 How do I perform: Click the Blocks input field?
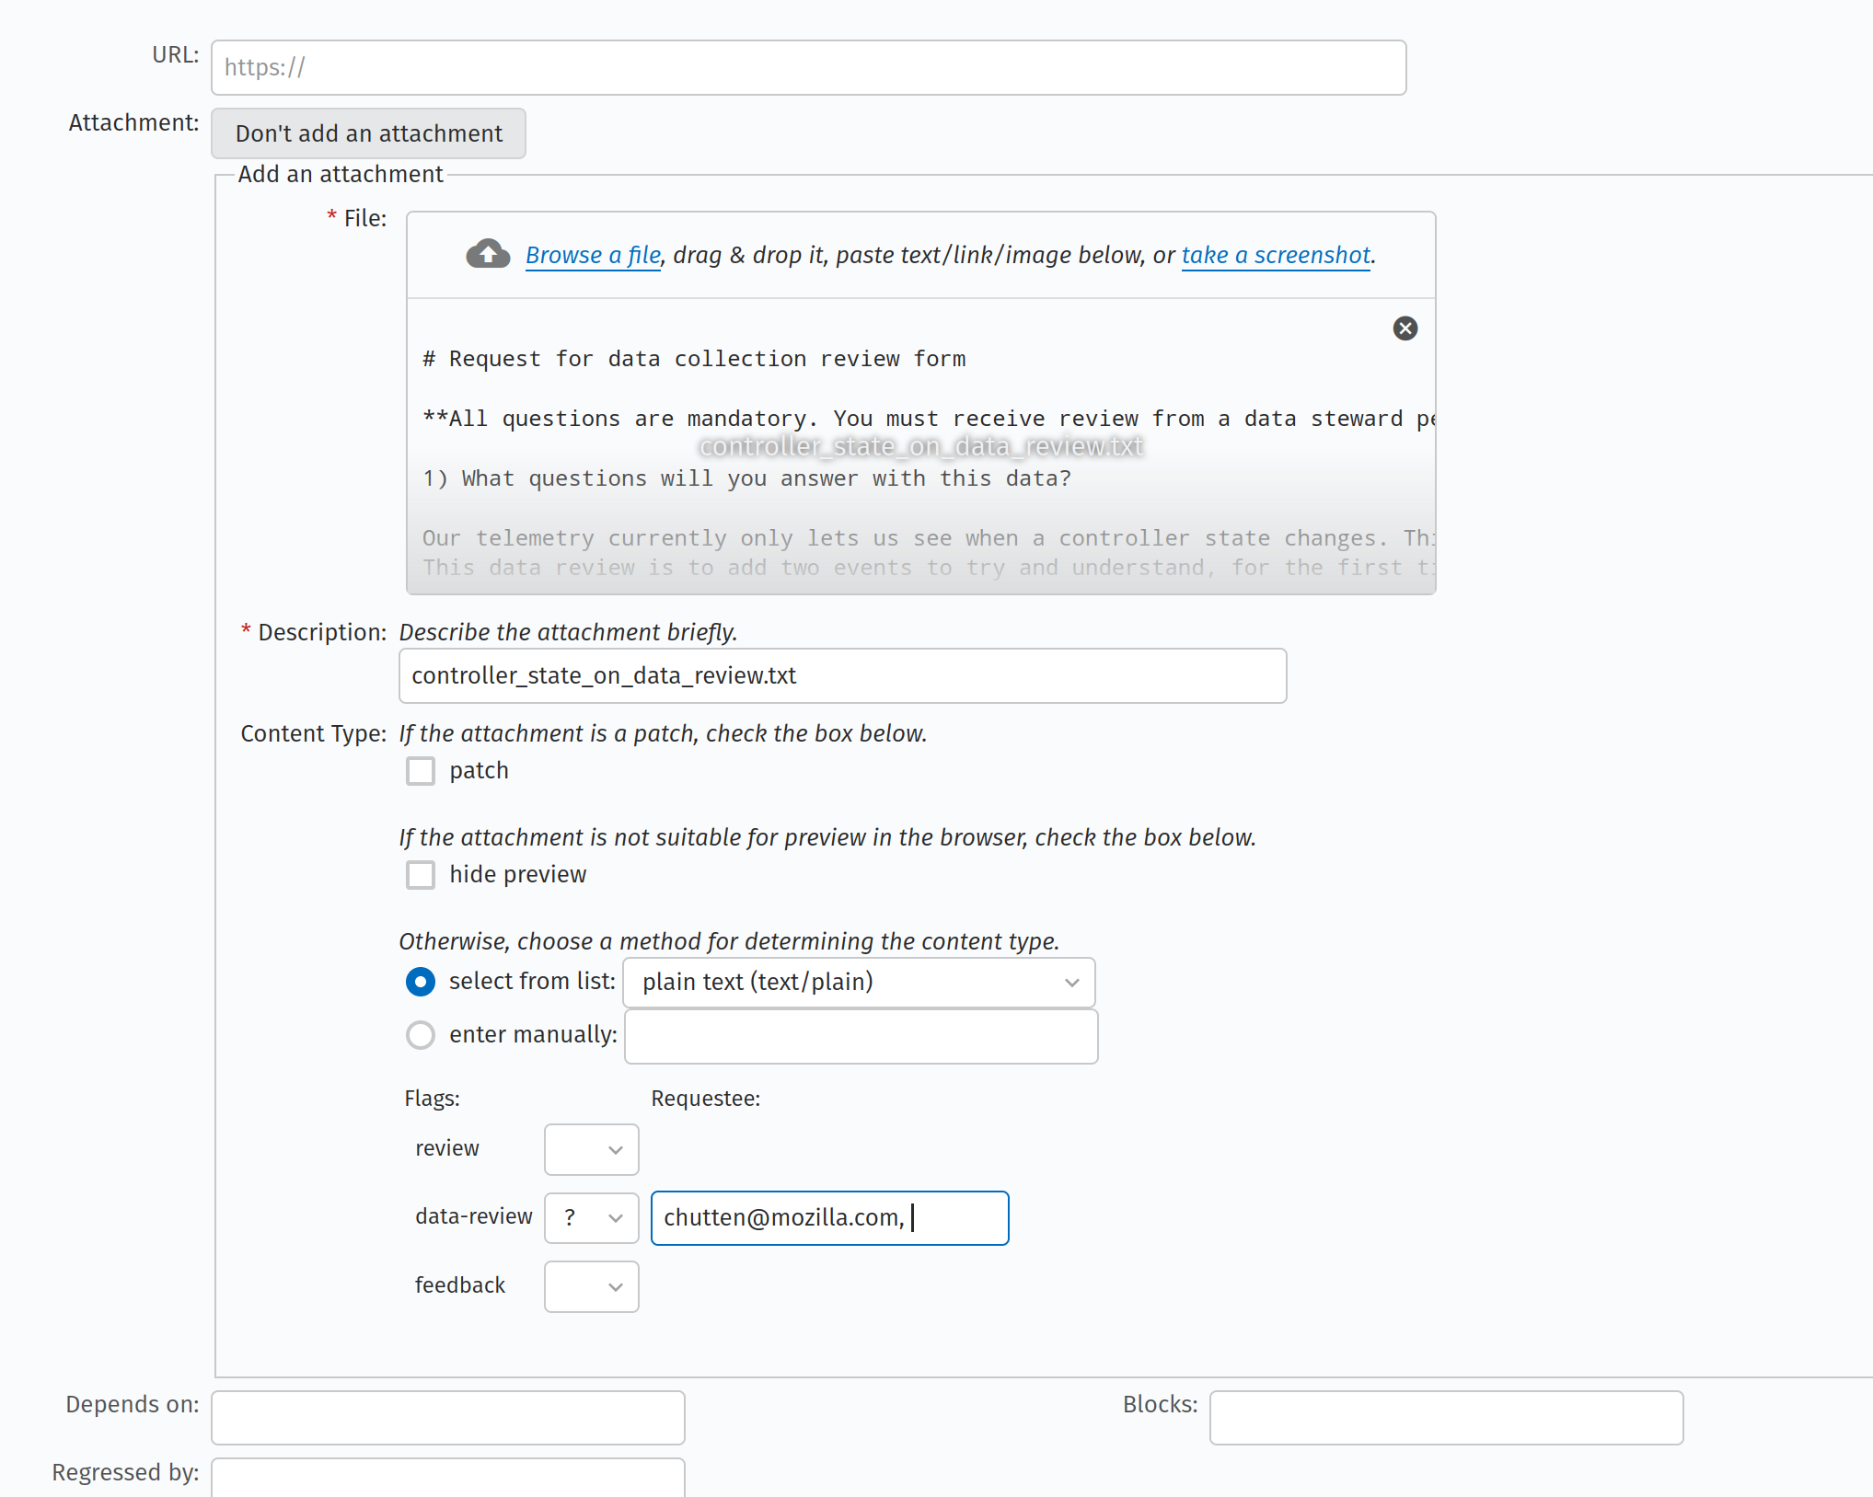click(1445, 1418)
